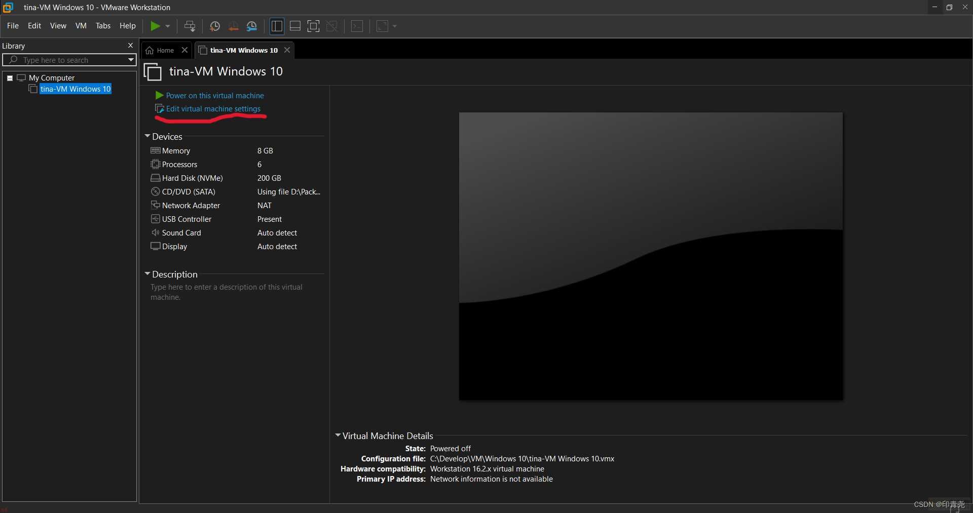The image size is (973, 513).
Task: Click the virtual machine screen preview
Action: [x=651, y=256]
